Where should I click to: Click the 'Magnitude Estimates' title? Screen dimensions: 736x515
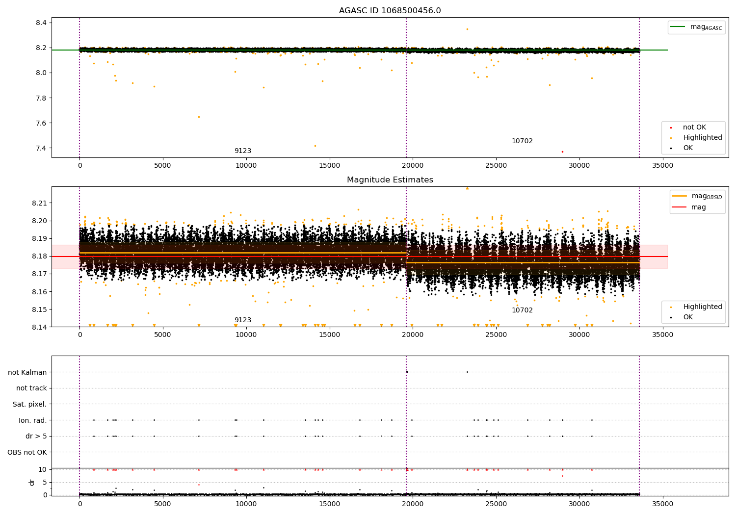[x=390, y=180]
